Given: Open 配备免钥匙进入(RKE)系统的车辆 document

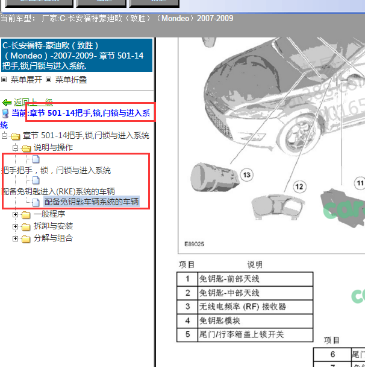Looking at the screenshot, I should coord(58,191).
